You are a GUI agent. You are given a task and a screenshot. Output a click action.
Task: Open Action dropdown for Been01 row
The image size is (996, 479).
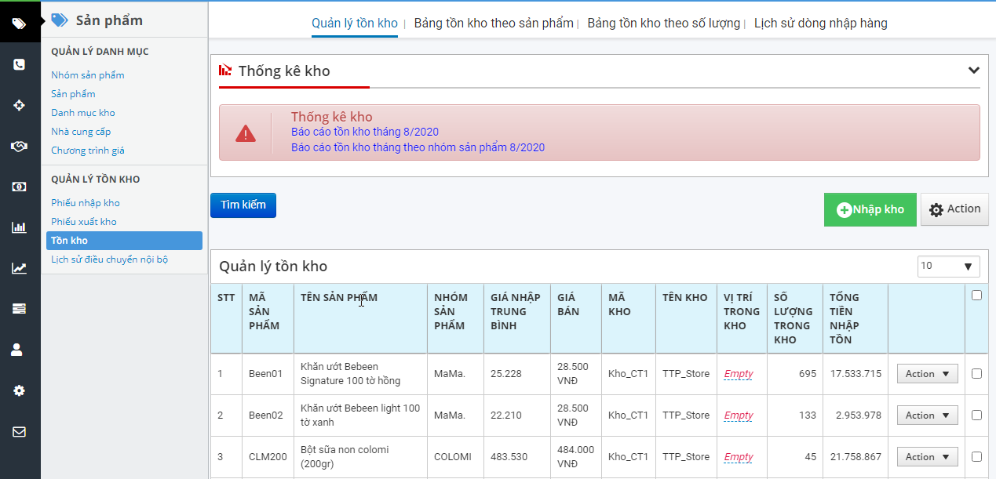pos(927,374)
